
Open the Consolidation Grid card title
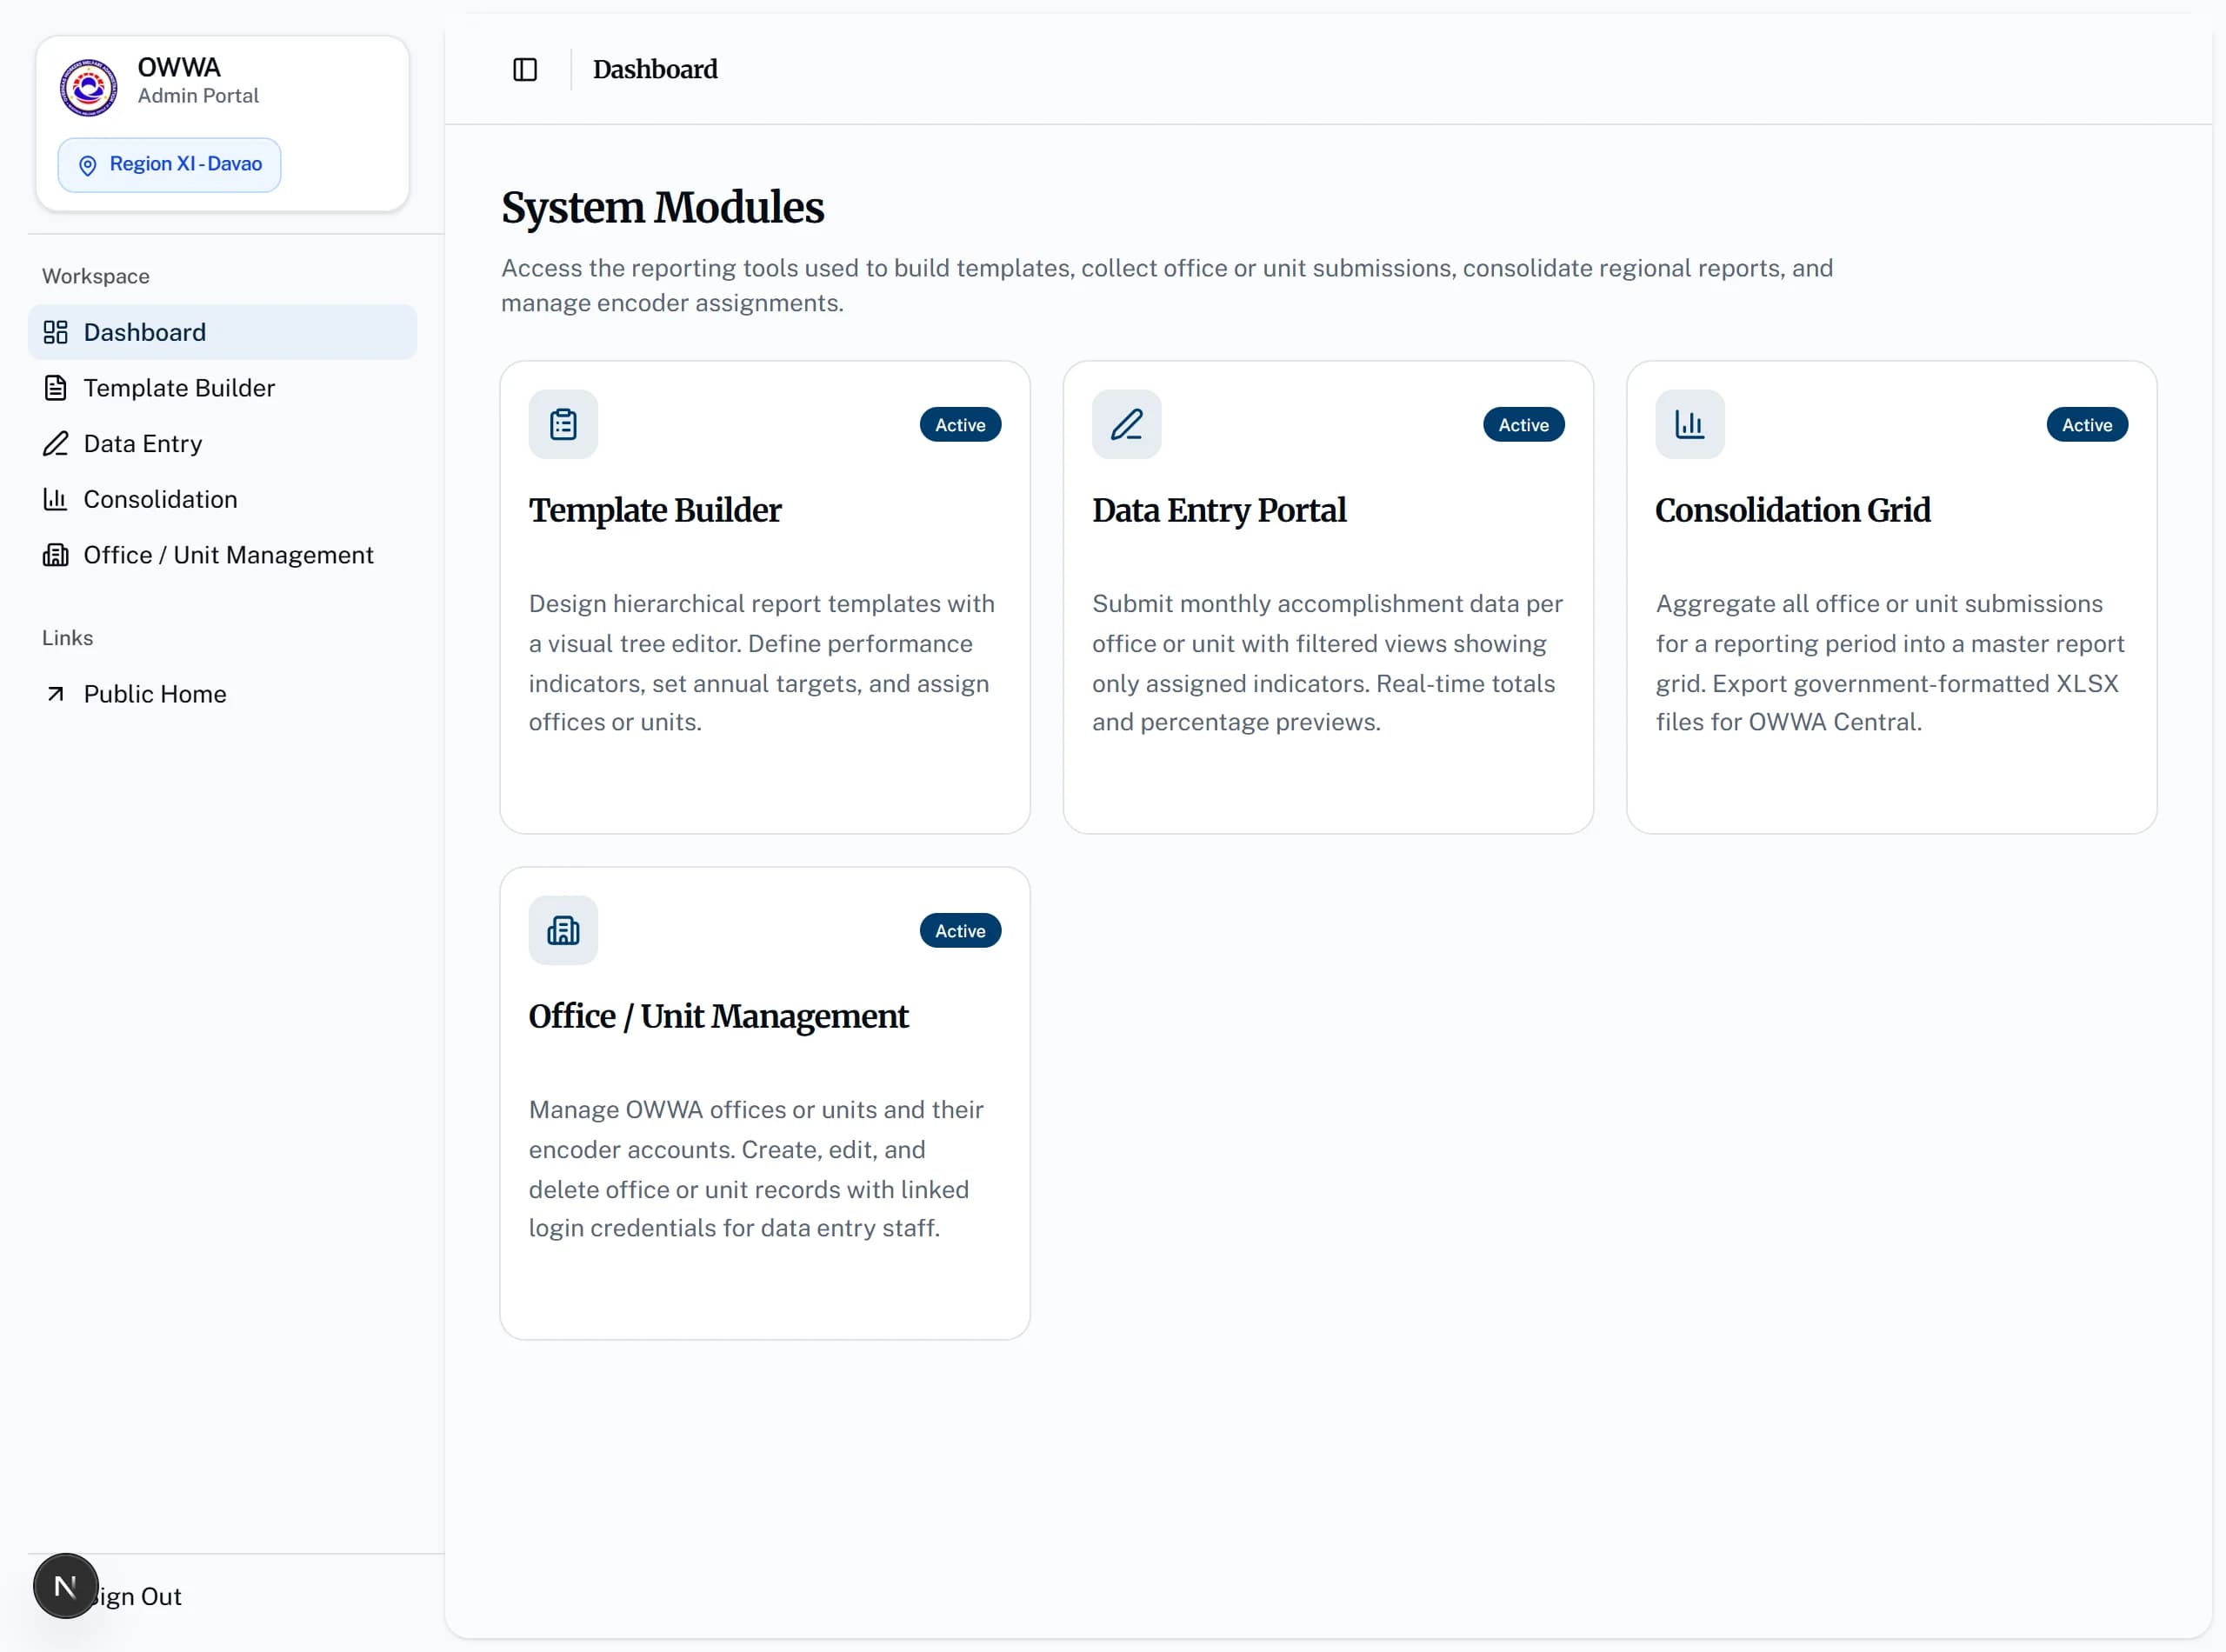coord(1792,510)
